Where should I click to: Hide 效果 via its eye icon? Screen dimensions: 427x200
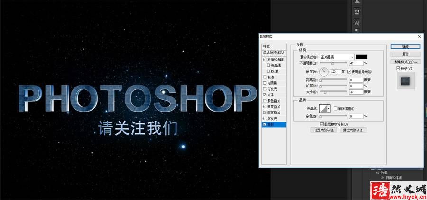tap(378, 173)
